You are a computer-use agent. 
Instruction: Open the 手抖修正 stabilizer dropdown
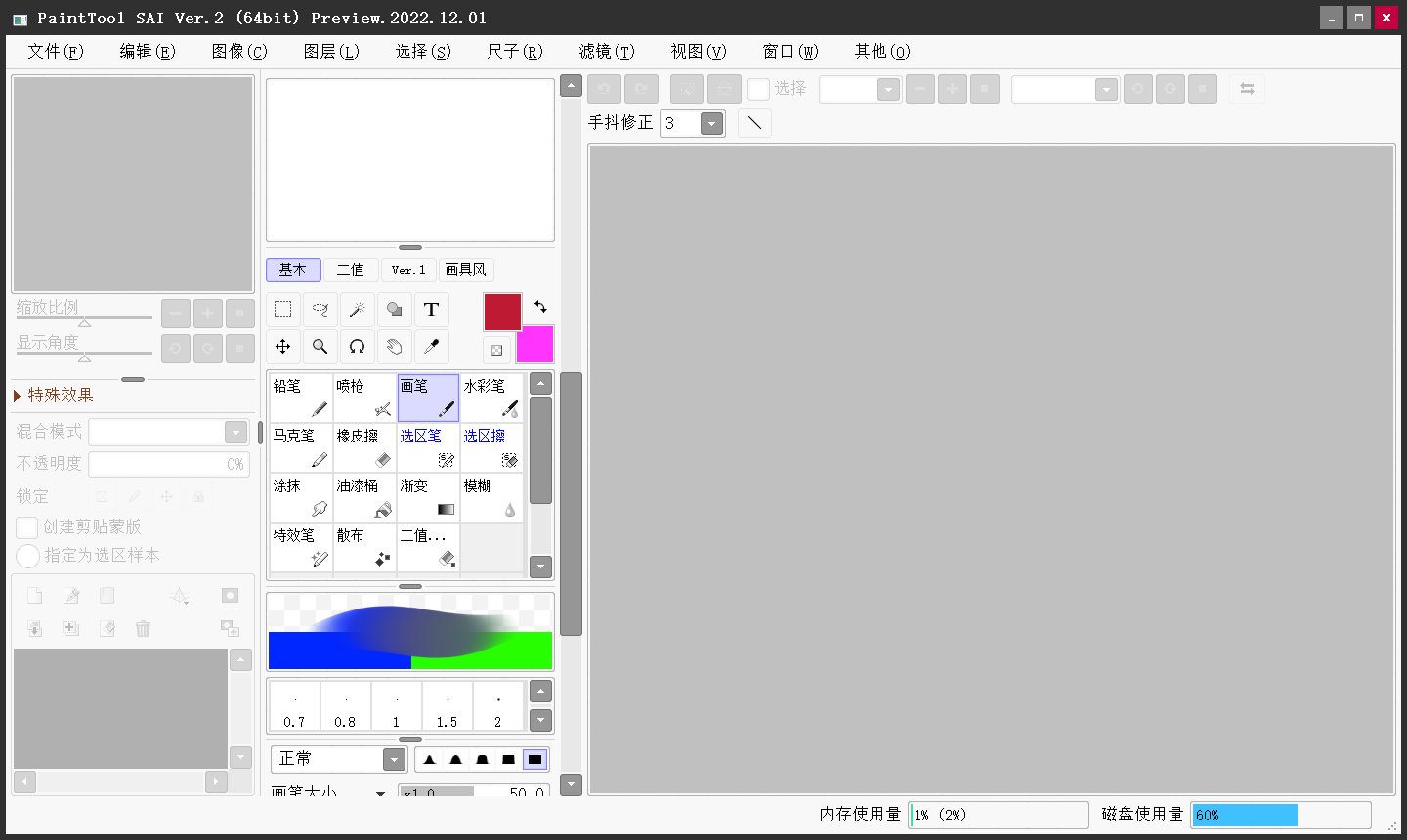coord(711,123)
